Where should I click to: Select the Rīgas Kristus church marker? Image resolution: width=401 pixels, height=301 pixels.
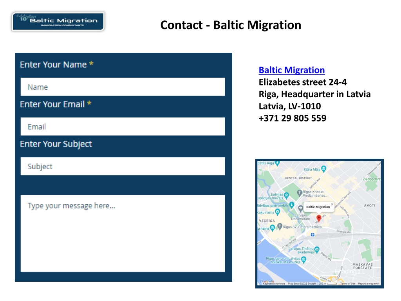coord(300,192)
